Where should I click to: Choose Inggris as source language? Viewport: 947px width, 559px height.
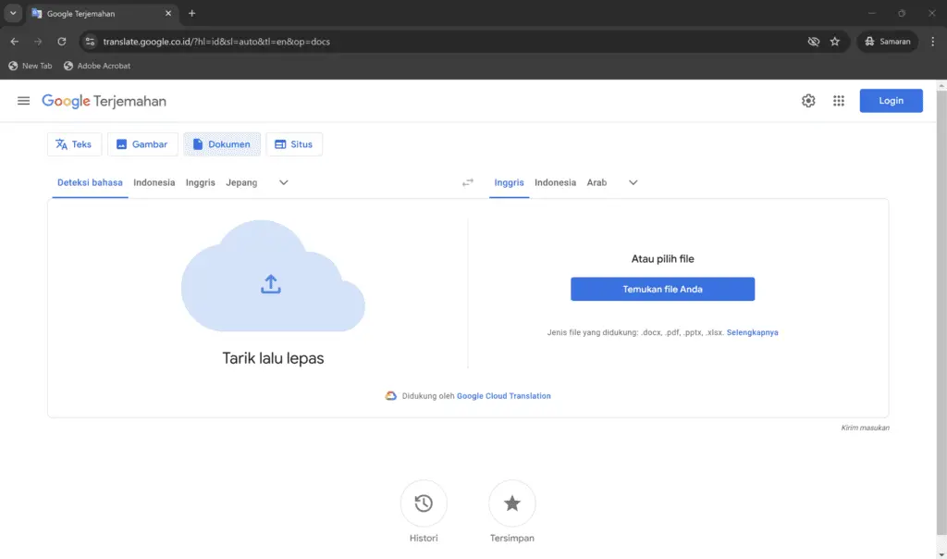[x=201, y=182]
